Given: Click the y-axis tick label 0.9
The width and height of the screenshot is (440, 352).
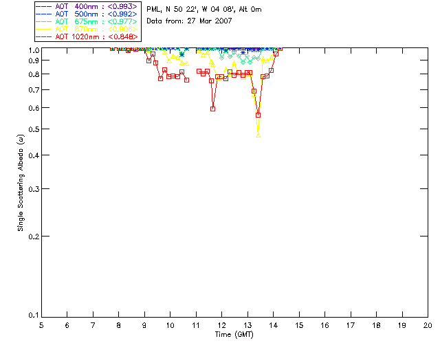Looking at the screenshot, I should [34, 60].
